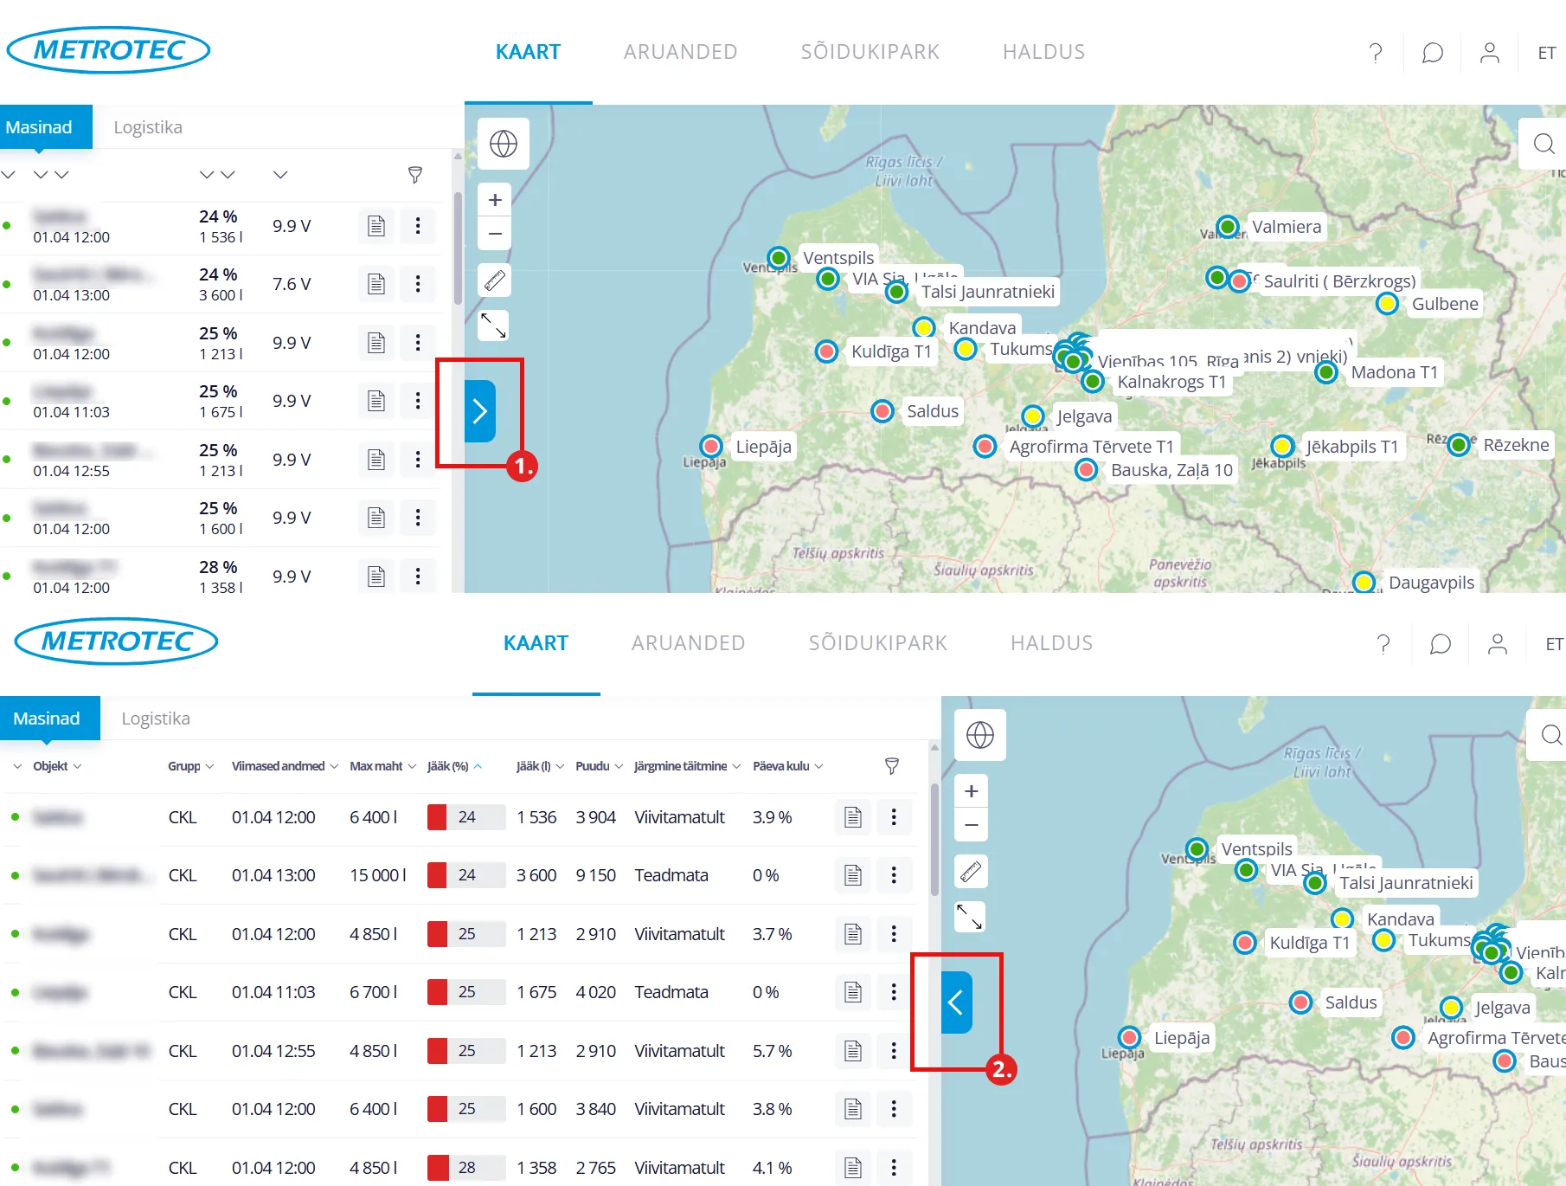1566x1186 pixels.
Task: Expand the Grupp column dropdown
Action: pos(190,766)
